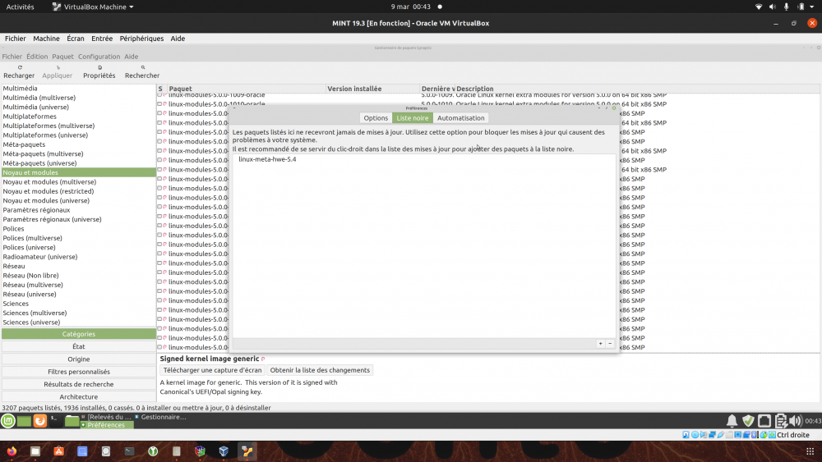Click the plus button to add a blacklist entry
The width and height of the screenshot is (822, 462).
(x=600, y=343)
